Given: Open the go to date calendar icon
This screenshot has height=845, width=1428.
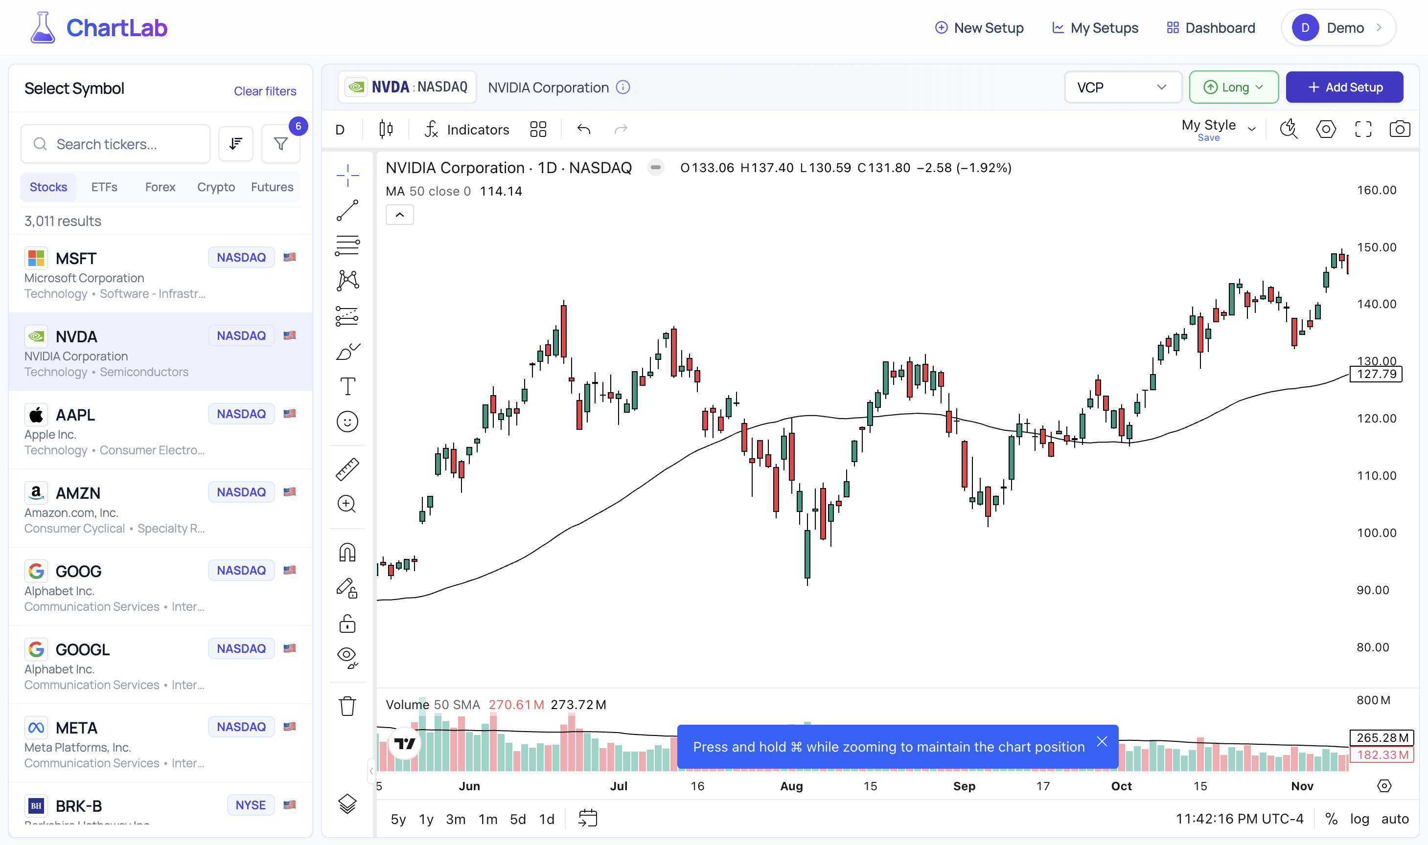Looking at the screenshot, I should click(588, 818).
